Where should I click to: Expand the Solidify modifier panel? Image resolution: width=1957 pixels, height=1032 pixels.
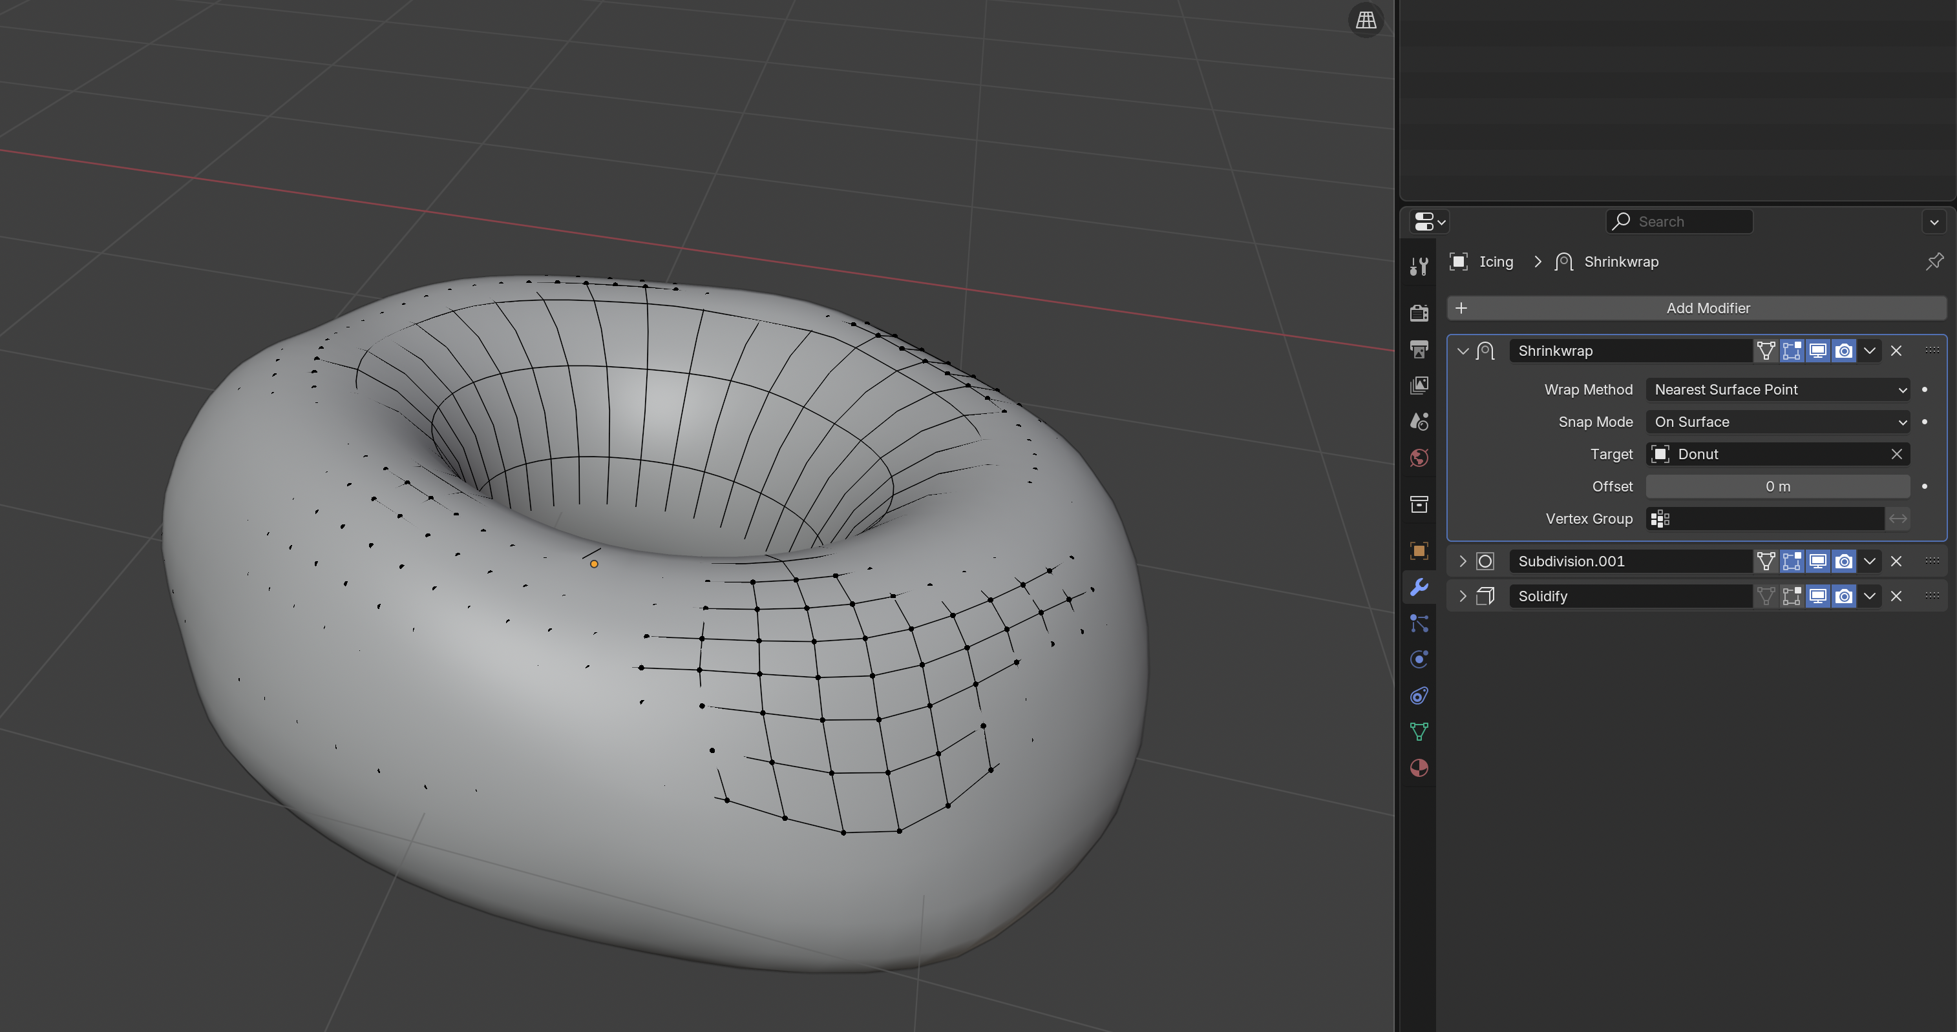pyautogui.click(x=1463, y=596)
